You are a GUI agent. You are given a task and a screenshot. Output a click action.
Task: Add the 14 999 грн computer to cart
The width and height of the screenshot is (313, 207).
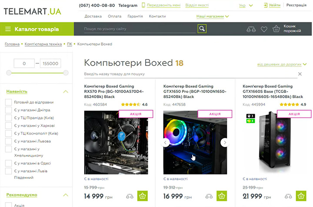(x=143, y=196)
